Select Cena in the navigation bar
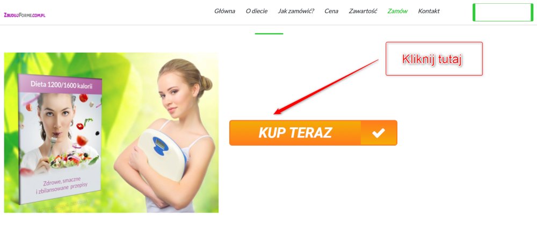 (331, 11)
